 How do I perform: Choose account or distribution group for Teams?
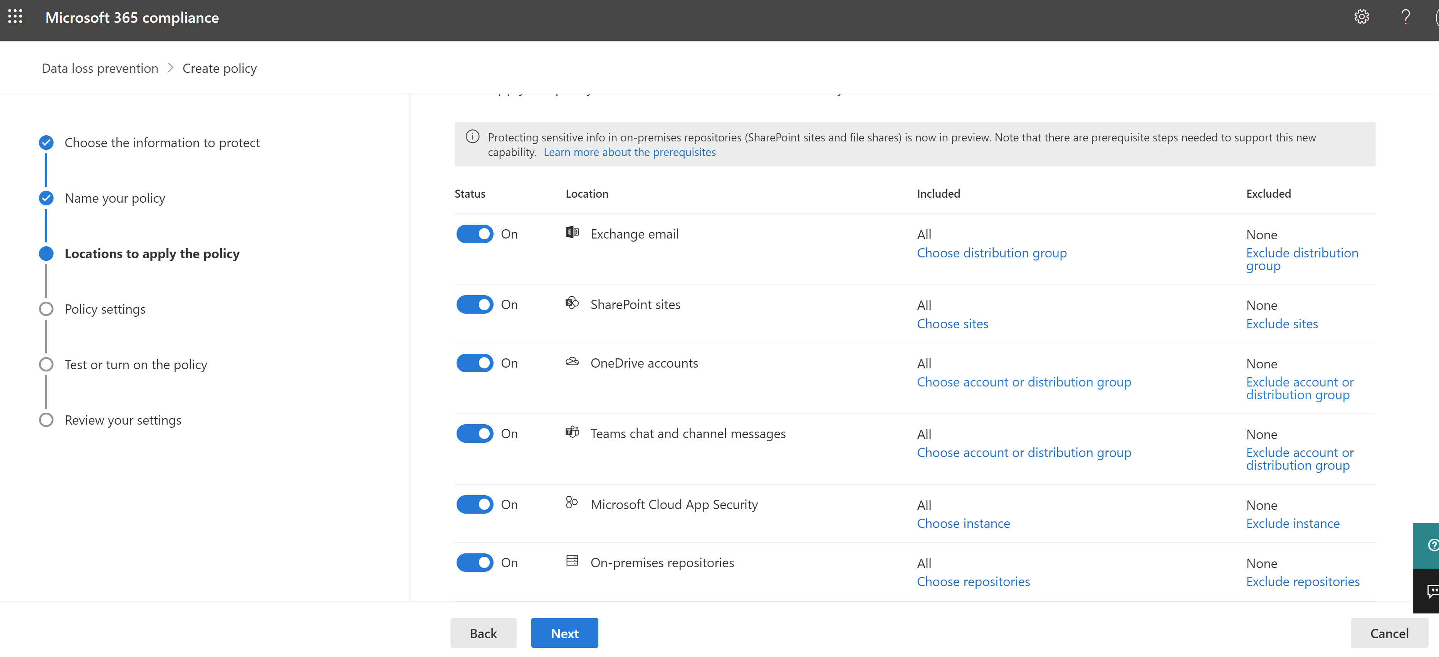tap(1024, 452)
